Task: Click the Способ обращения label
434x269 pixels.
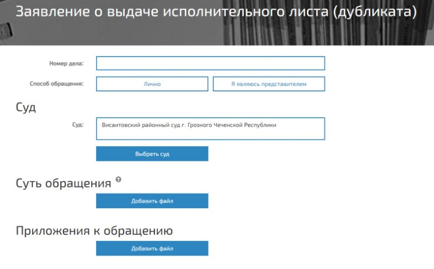Action: (57, 83)
